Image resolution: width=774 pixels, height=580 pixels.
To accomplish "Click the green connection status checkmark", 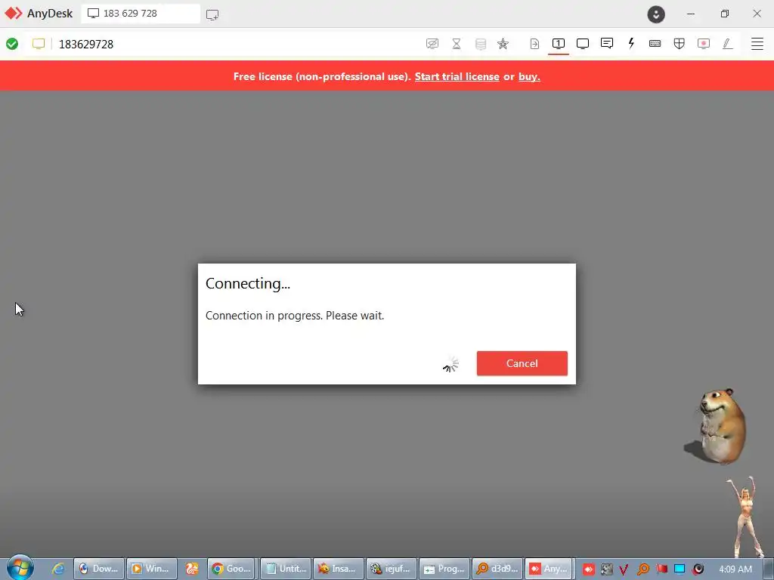I will pos(12,44).
